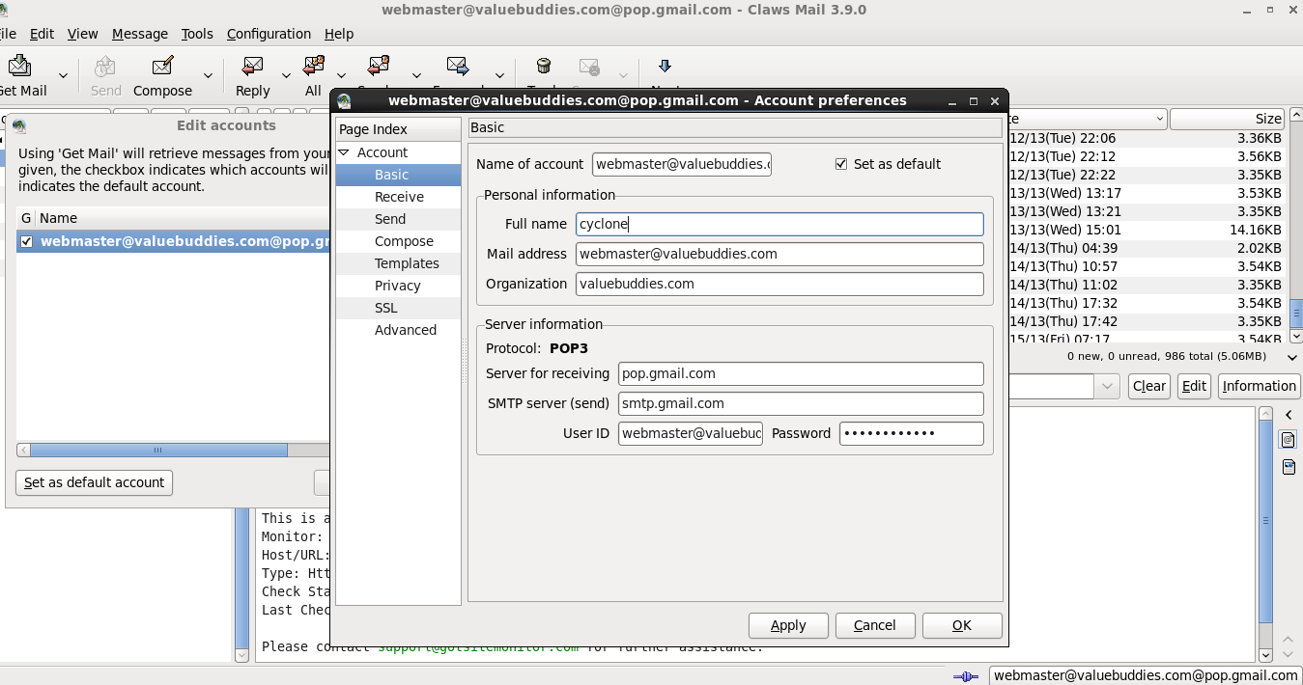Click the search Edit button
Screen dimensions: 1303x685
(x=1194, y=386)
